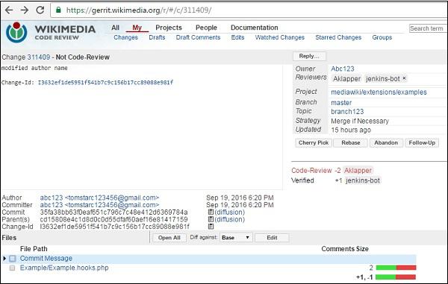This screenshot has height=284, width=448.
Task: Click the browser forward arrow
Action: pyautogui.click(x=25, y=10)
